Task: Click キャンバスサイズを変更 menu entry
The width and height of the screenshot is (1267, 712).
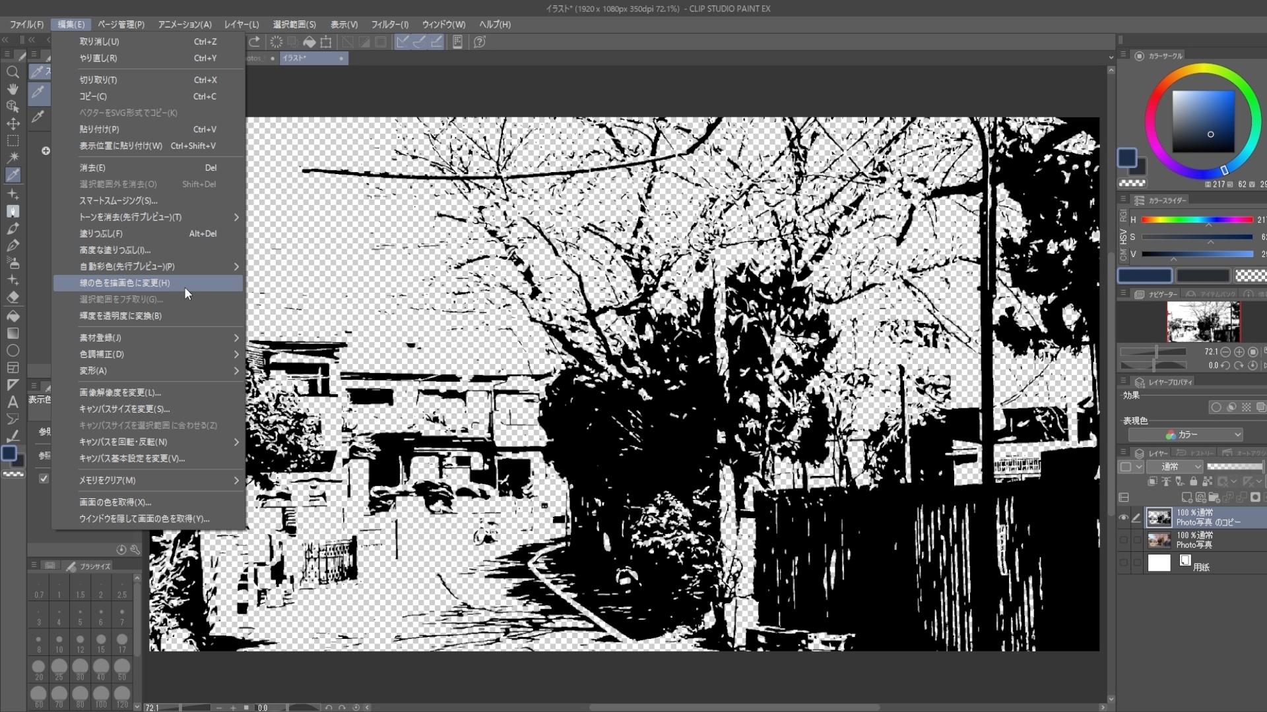Action: click(124, 409)
